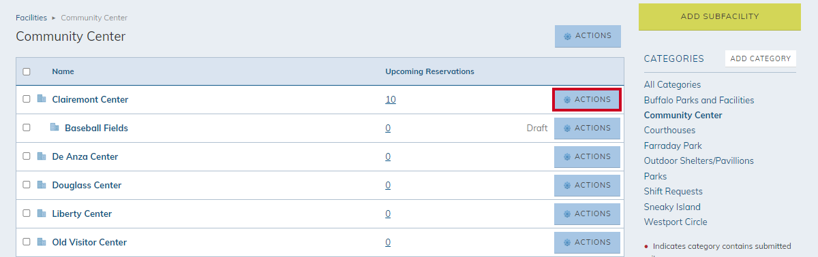This screenshot has width=818, height=257.
Task: Tick the select-all checkbox in table header
Action: click(27, 71)
